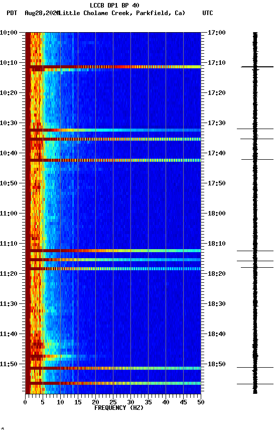Click the "PDT" time zone label
The width and height of the screenshot is (277, 434).
[12, 13]
